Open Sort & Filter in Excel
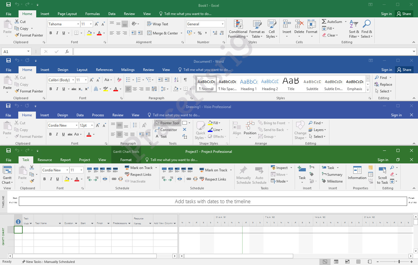This screenshot has height=265, width=418. click(x=354, y=29)
